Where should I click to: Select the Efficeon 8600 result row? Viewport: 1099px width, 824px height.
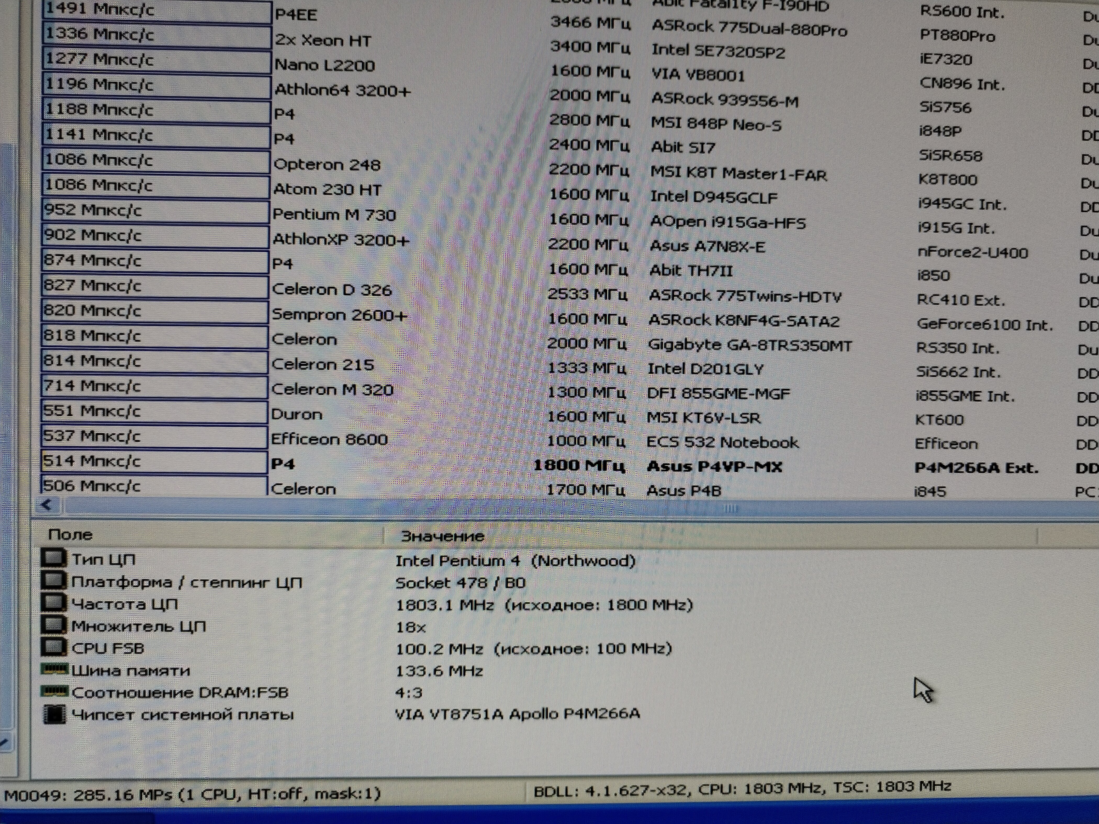tap(329, 439)
